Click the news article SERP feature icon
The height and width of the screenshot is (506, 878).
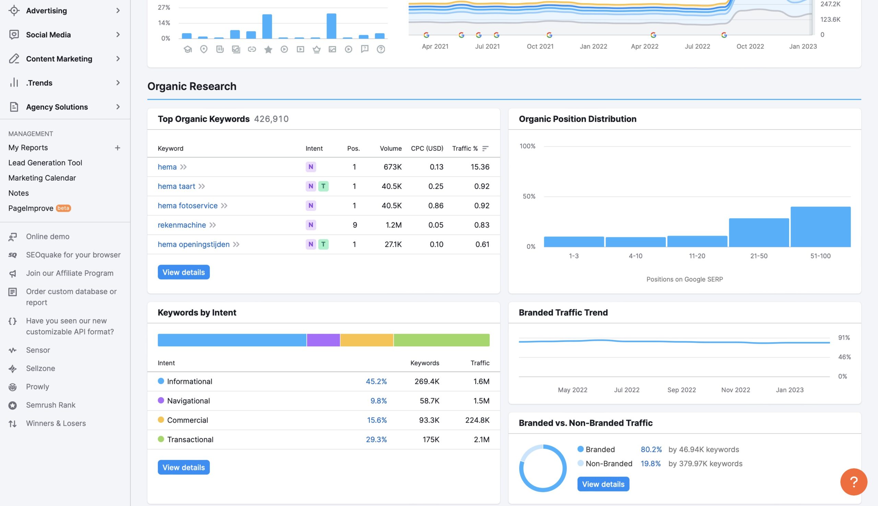click(x=220, y=49)
